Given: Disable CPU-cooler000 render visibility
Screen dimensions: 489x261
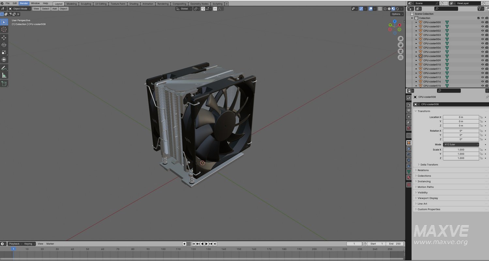Looking at the screenshot, I should (x=486, y=22).
